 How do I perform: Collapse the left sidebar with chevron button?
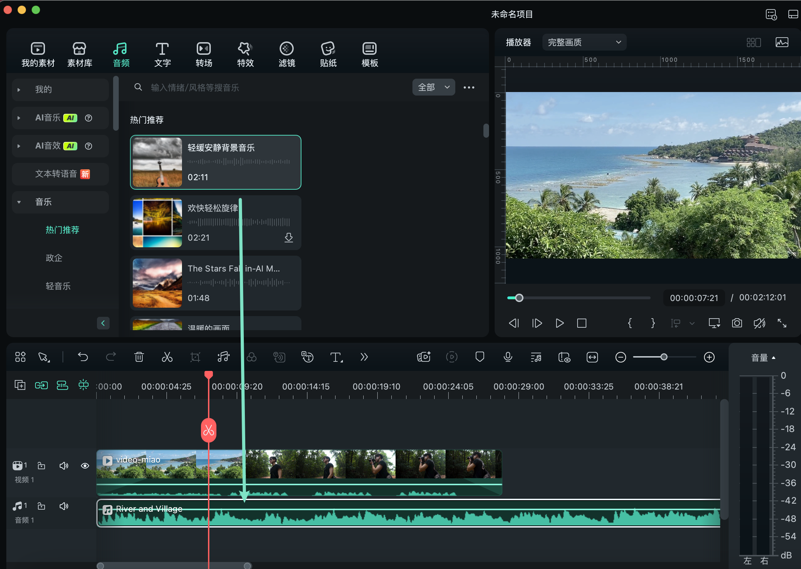(103, 323)
